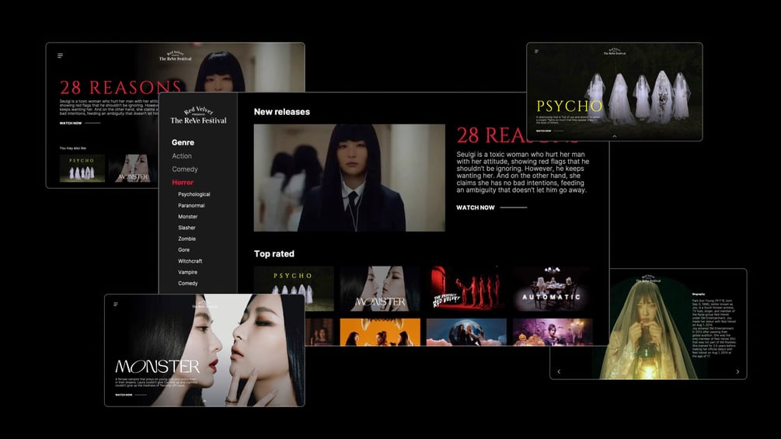Select the Horror genre
The width and height of the screenshot is (781, 439).
click(183, 183)
